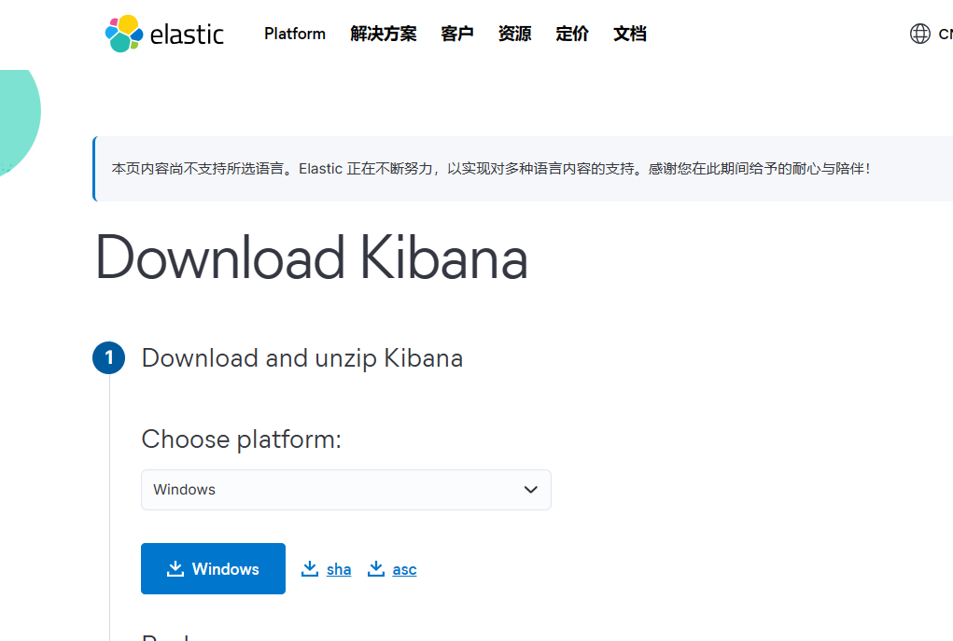The width and height of the screenshot is (953, 641).
Task: Click the Choose platform label
Action: (x=242, y=439)
